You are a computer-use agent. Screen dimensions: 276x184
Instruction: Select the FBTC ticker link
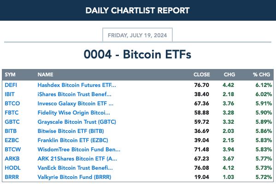(x=12, y=113)
